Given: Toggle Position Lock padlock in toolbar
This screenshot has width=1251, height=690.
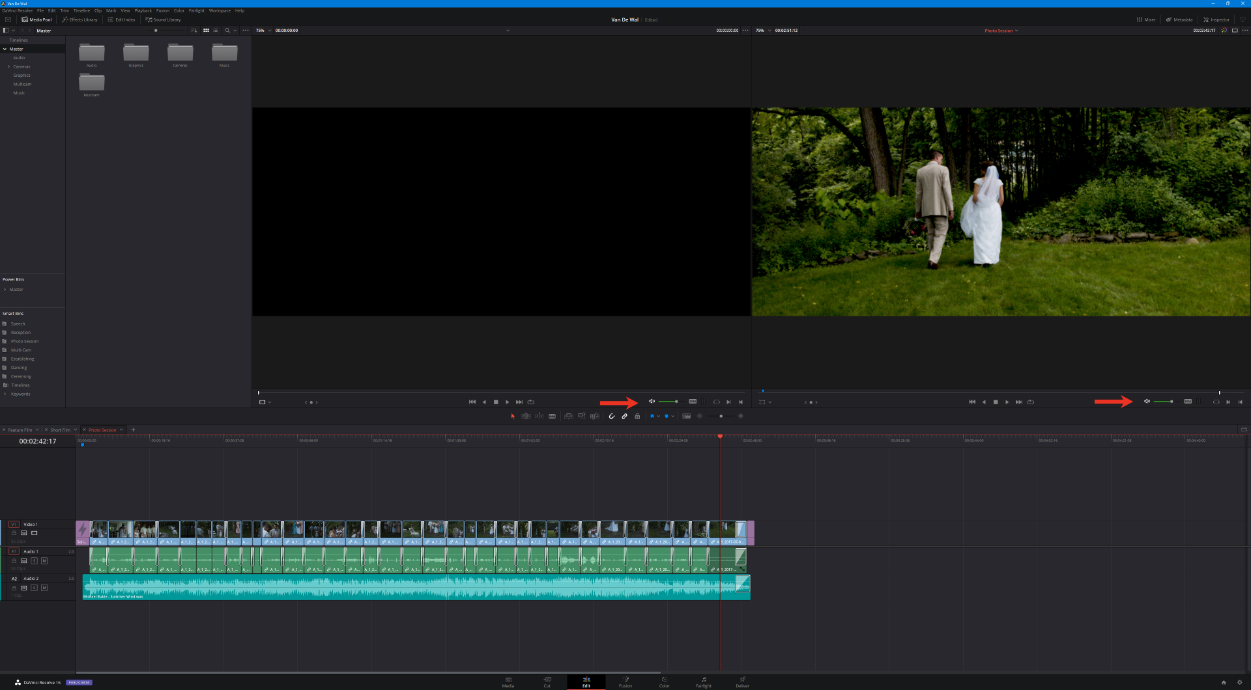Looking at the screenshot, I should 637,416.
